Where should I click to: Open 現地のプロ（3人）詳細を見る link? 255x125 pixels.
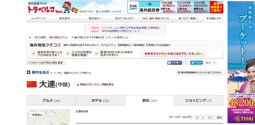pyautogui.click(x=97, y=84)
